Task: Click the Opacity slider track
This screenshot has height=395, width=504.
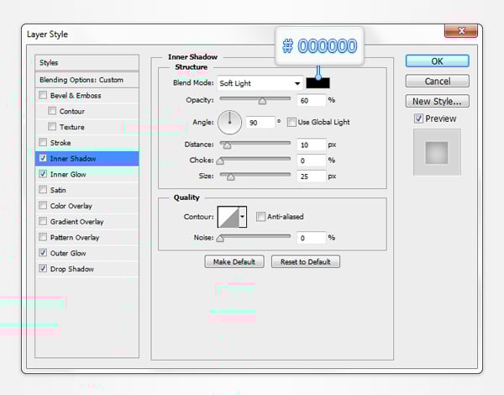Action: (255, 100)
